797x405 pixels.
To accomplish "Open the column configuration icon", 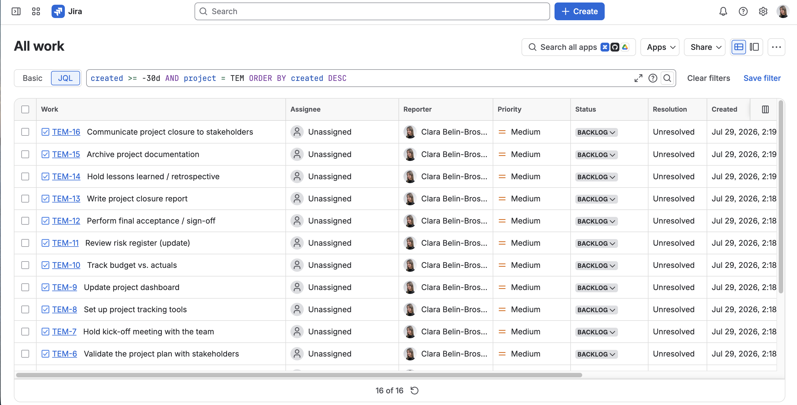I will point(765,109).
